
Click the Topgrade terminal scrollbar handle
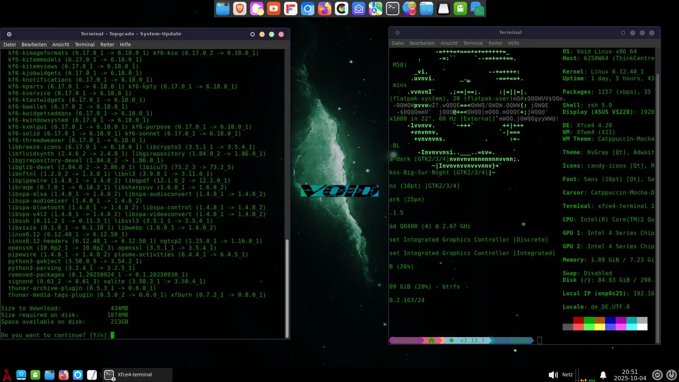pyautogui.click(x=287, y=288)
